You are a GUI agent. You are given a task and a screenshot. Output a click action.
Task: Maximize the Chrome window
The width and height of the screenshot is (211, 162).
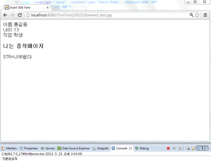[195, 2]
